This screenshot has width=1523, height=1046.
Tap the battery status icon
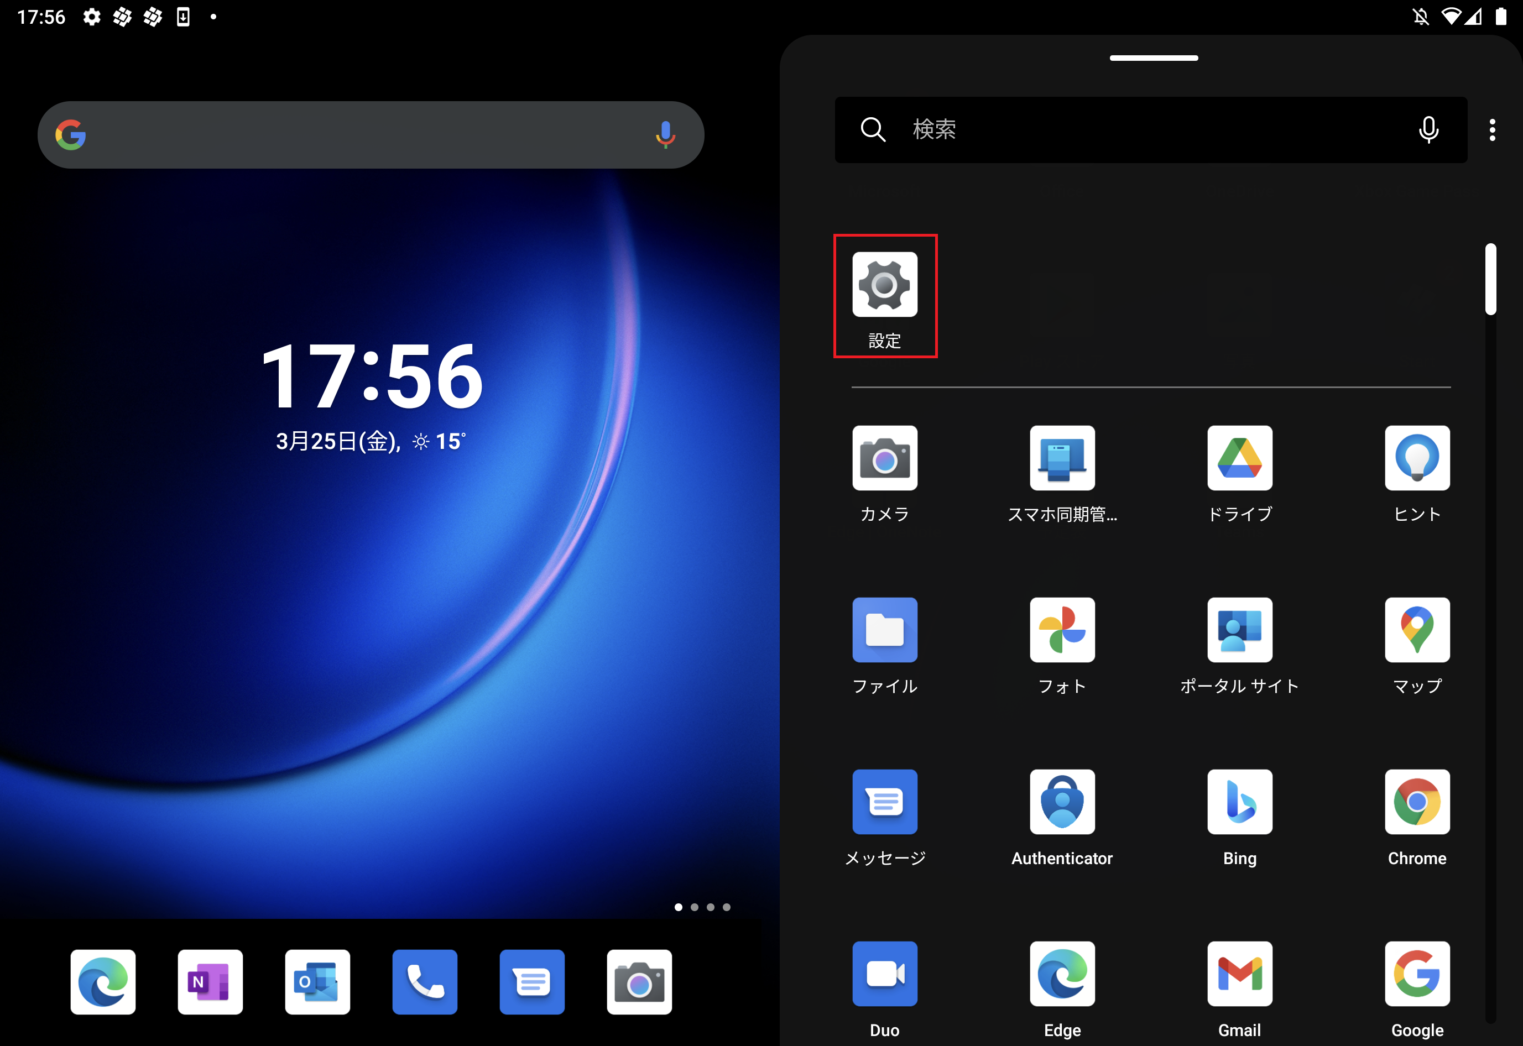(x=1501, y=17)
